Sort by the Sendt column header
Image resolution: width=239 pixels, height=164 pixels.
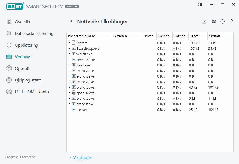pos(197,36)
